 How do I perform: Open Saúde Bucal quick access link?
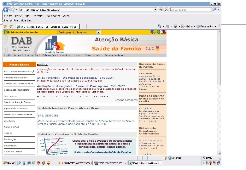pyautogui.click(x=10, y=145)
